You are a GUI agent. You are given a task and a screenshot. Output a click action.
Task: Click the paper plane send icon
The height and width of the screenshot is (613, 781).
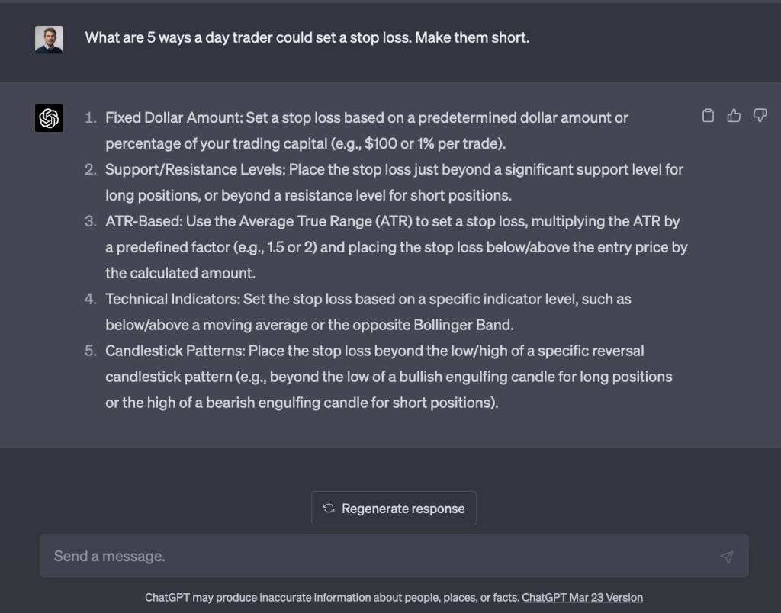click(x=726, y=557)
